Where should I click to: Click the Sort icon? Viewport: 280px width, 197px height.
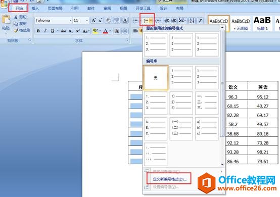tap(192, 21)
